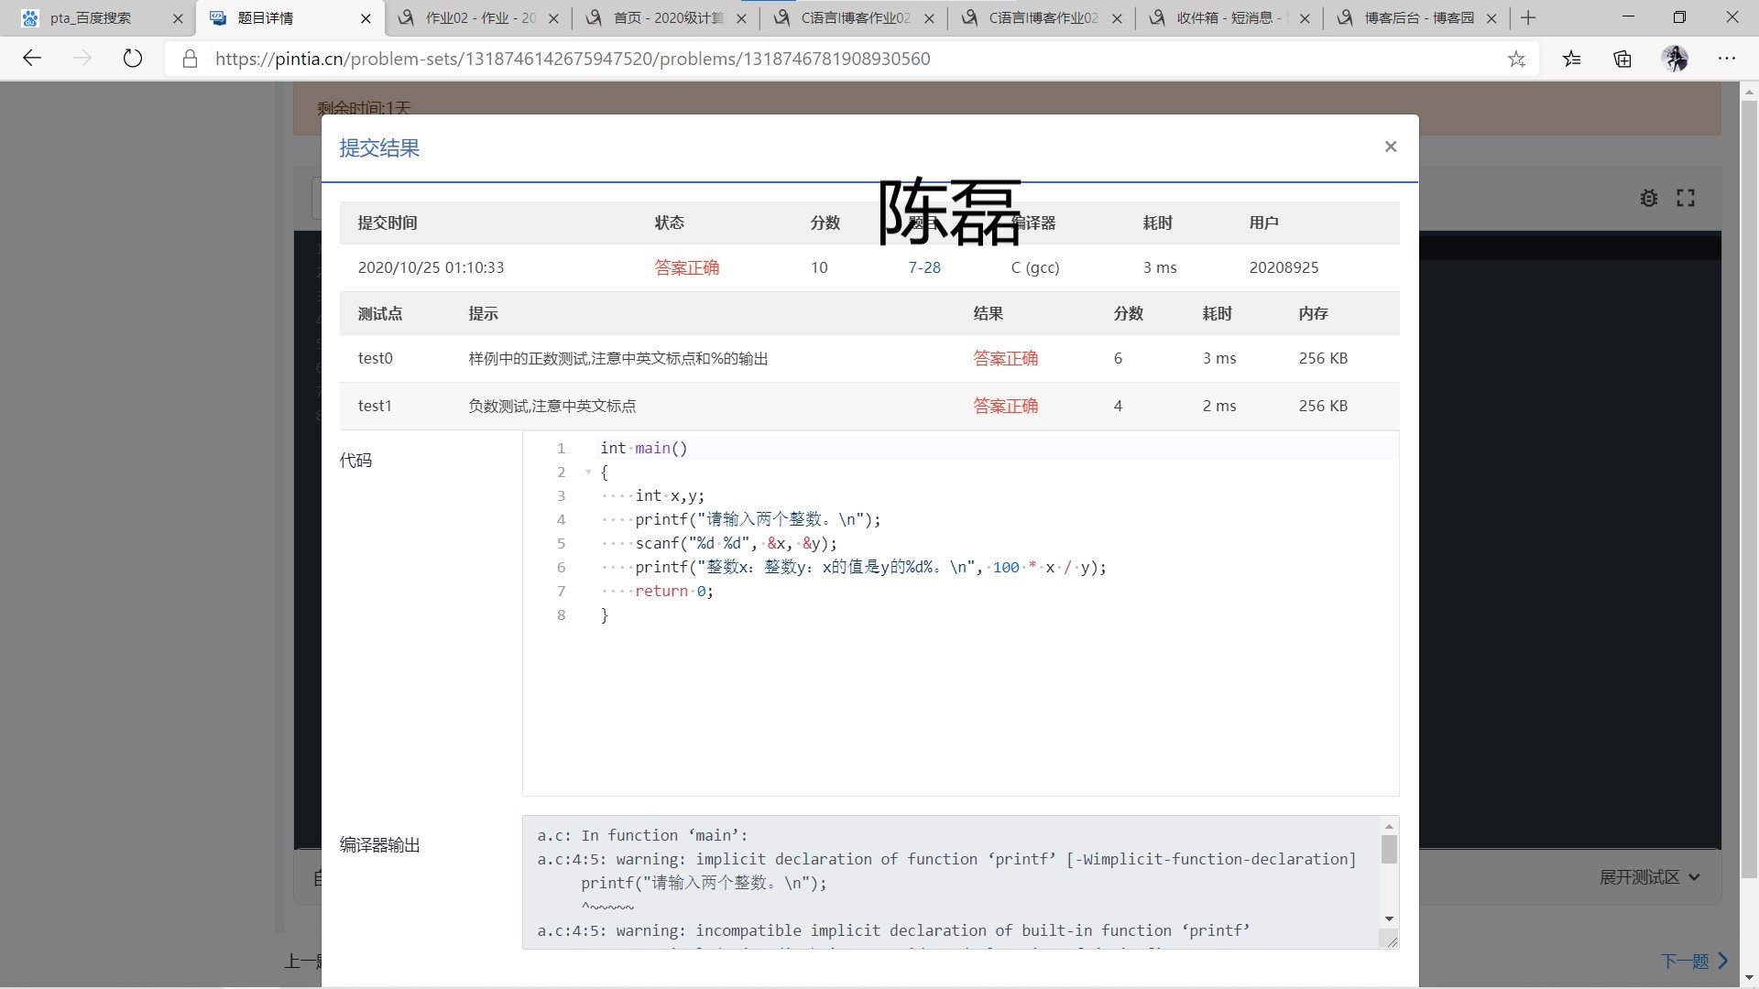Open a new browser tab
1759x989 pixels.
click(1528, 17)
